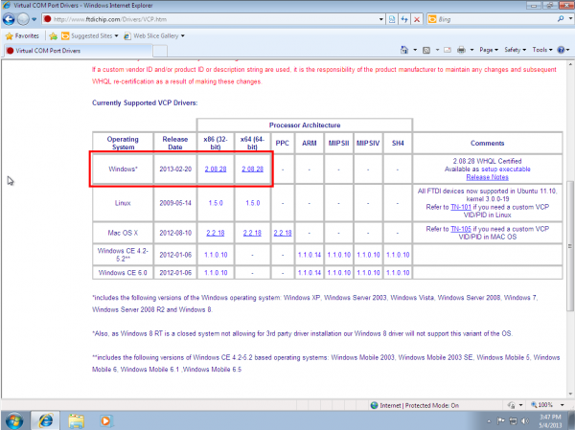The image size is (575, 430).
Task: Open the Release Notes link
Action: [x=487, y=177]
